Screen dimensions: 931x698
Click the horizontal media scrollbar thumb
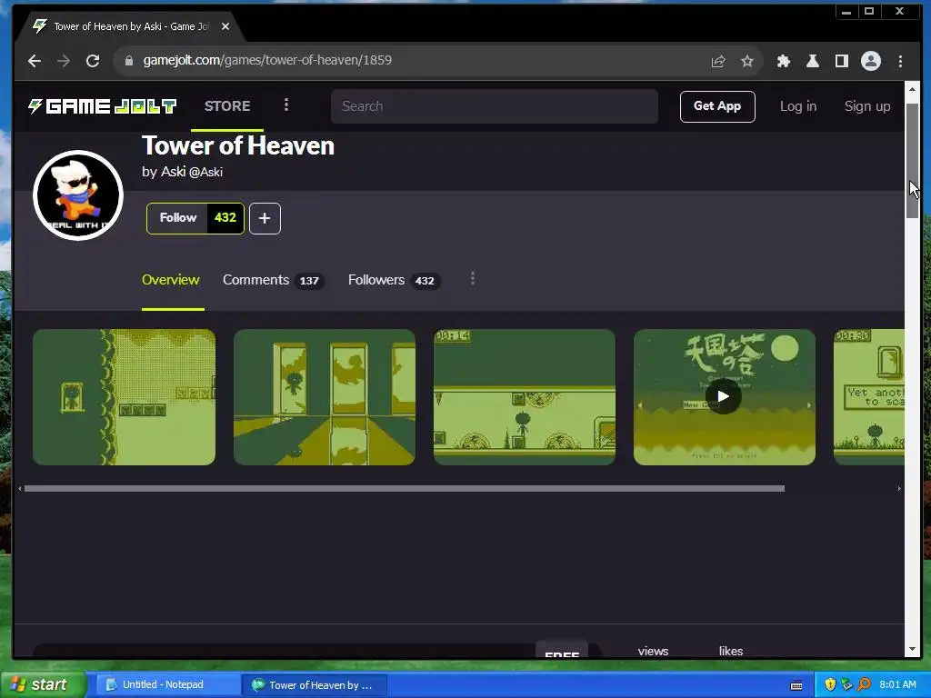pyautogui.click(x=405, y=488)
